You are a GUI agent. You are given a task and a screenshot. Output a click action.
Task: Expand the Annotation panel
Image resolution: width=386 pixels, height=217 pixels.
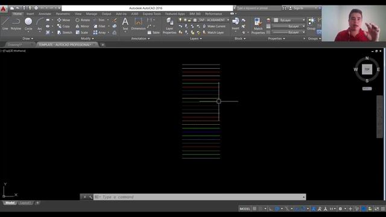[141, 39]
